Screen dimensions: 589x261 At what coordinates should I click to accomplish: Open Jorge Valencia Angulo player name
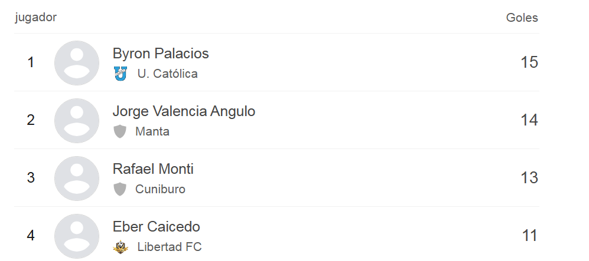coord(184,111)
